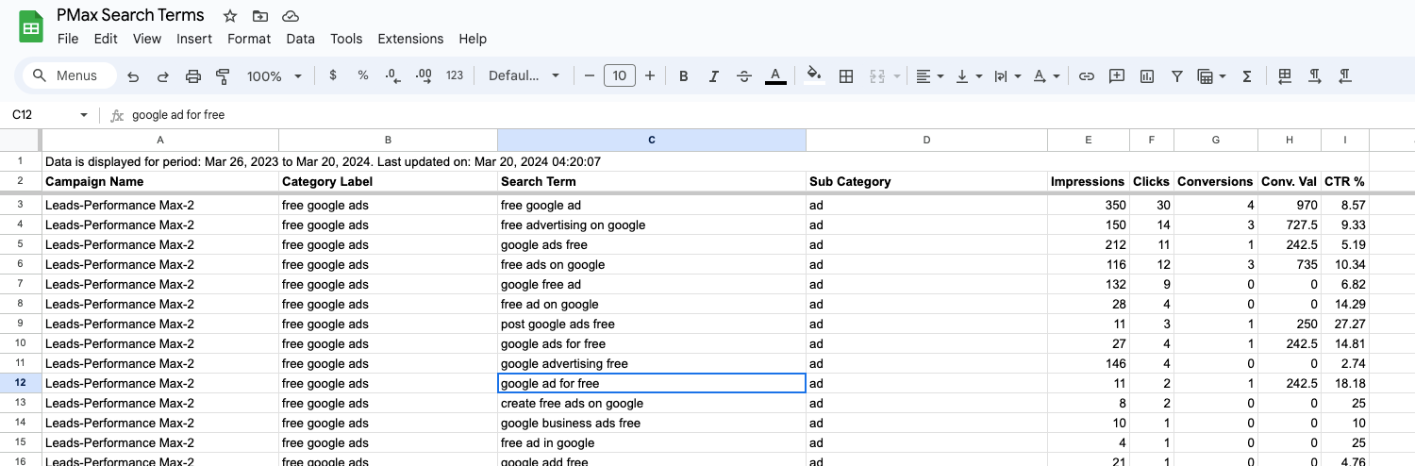Open the Format menu
Viewport: 1415px width, 466px height.
(x=249, y=39)
